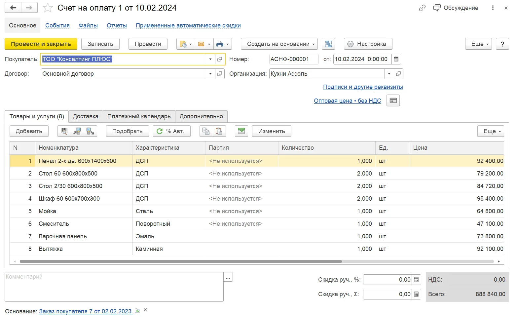Screen dimensions: 517x317
Task: Paste rows in the table toolbar
Action: (x=219, y=131)
